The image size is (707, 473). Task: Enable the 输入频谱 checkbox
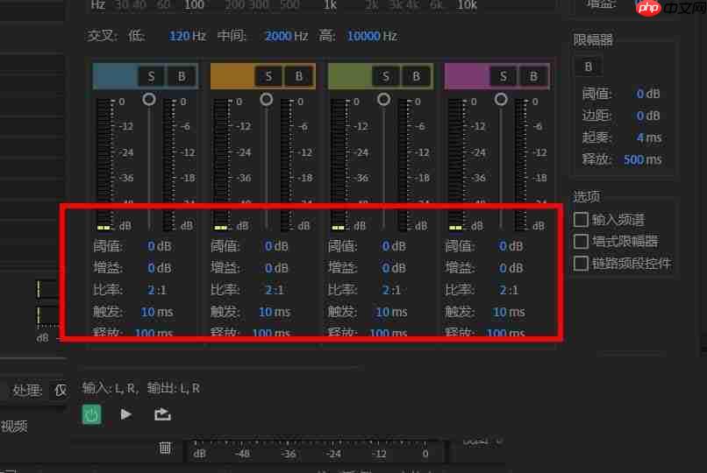coord(581,220)
